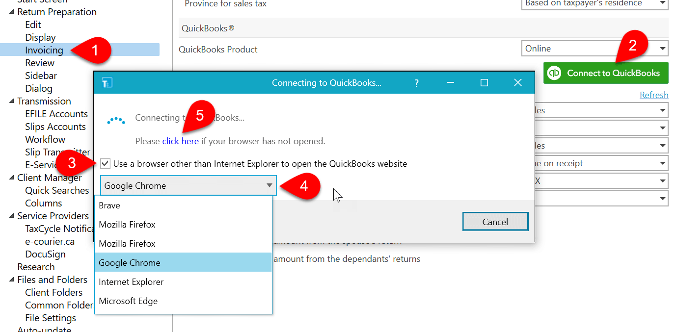The image size is (676, 332).
Task: Open the Edit options page
Action: coord(33,25)
